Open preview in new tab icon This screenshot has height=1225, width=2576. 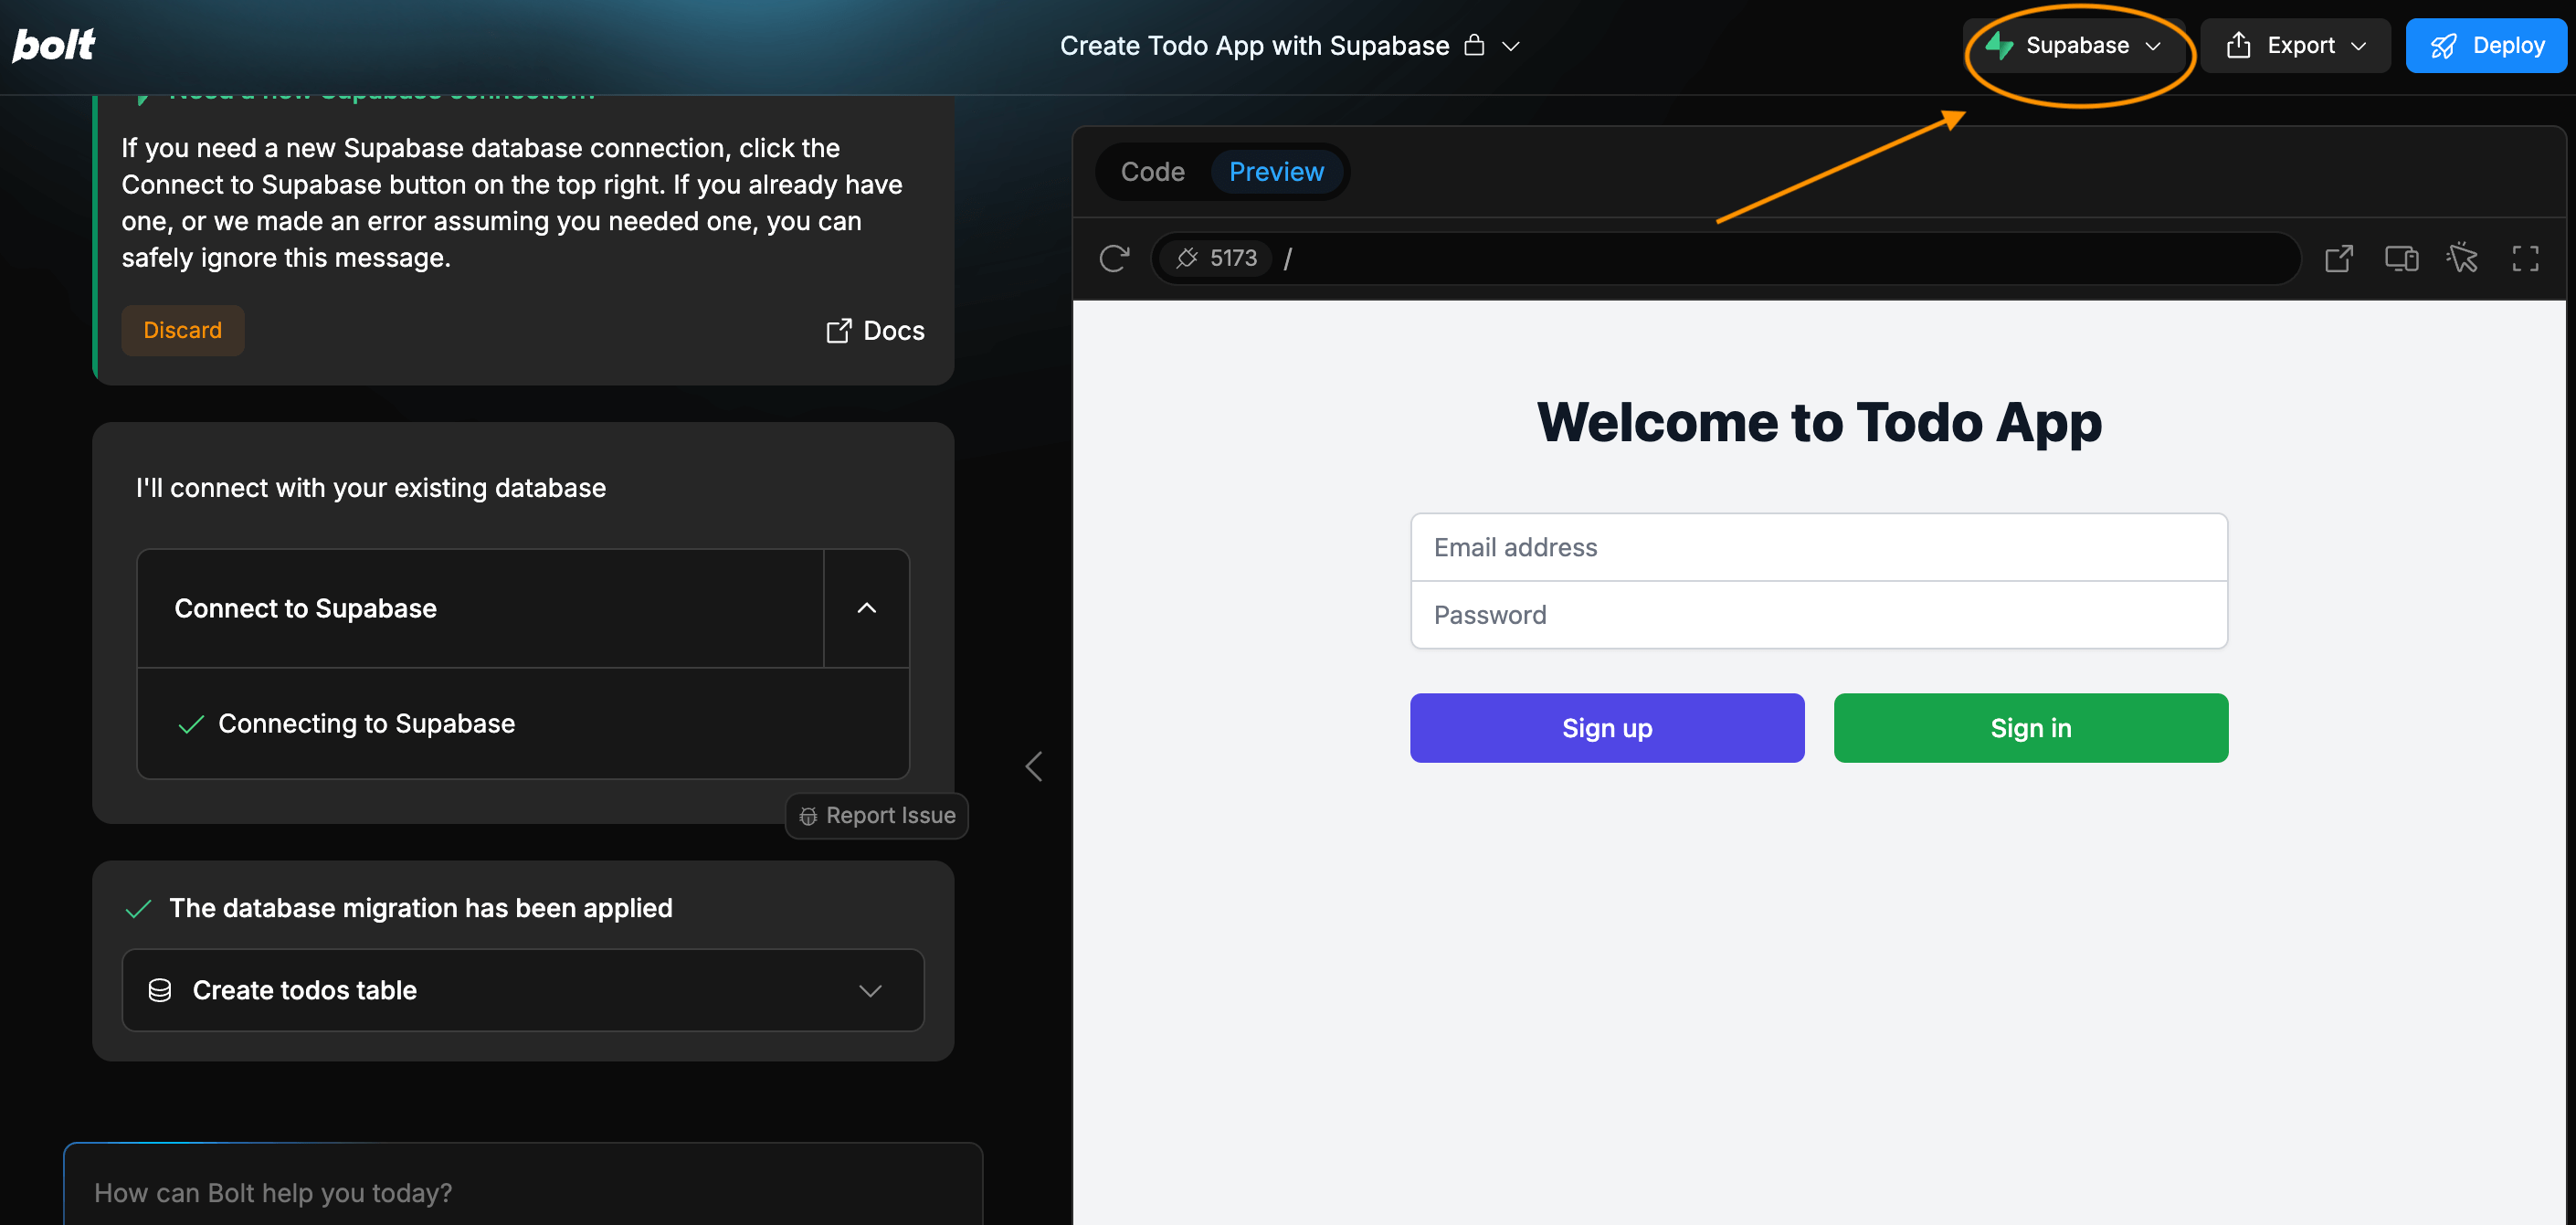coord(2338,258)
